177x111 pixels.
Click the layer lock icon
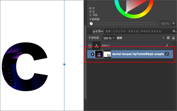(173, 38)
